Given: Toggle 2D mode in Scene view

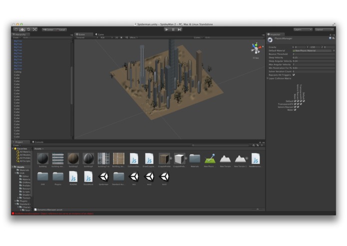Looking at the screenshot, I should [x=116, y=38].
